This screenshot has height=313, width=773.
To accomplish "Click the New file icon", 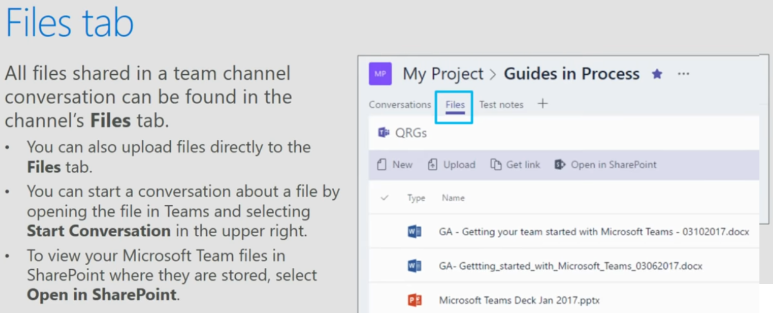I will click(x=382, y=165).
